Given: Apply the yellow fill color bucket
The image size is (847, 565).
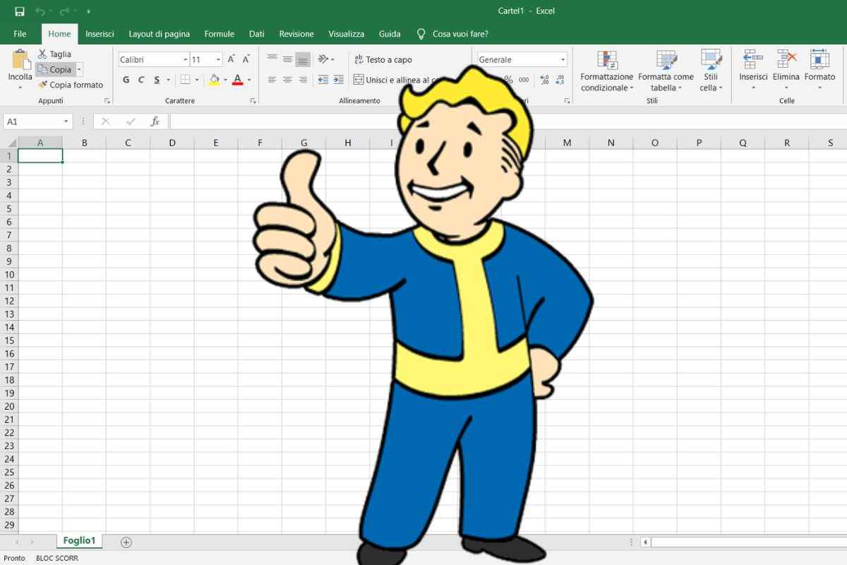Looking at the screenshot, I should click(214, 80).
